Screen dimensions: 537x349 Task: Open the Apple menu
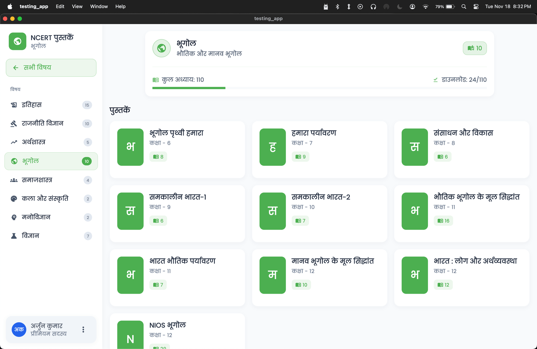click(10, 6)
